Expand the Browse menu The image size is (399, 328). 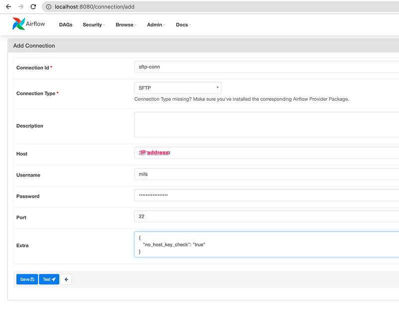click(126, 24)
